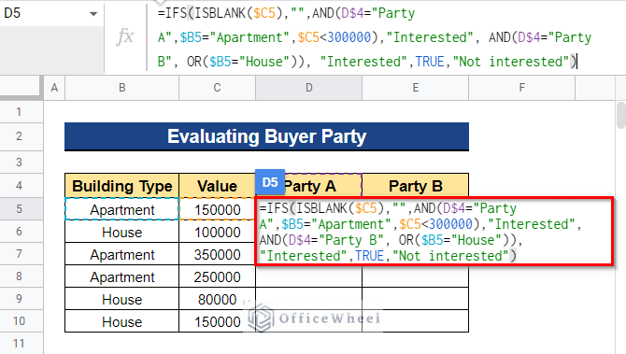Click cell B6 containing House
This screenshot has height=354, width=626.
(x=122, y=232)
